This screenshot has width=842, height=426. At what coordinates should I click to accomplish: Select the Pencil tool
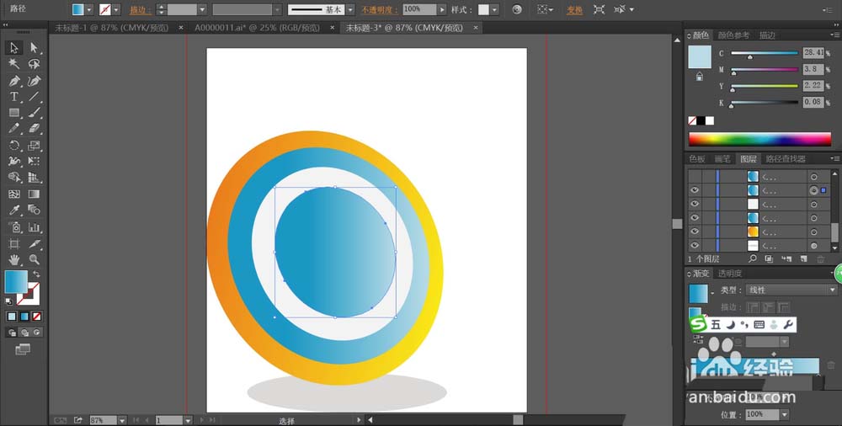(14, 129)
